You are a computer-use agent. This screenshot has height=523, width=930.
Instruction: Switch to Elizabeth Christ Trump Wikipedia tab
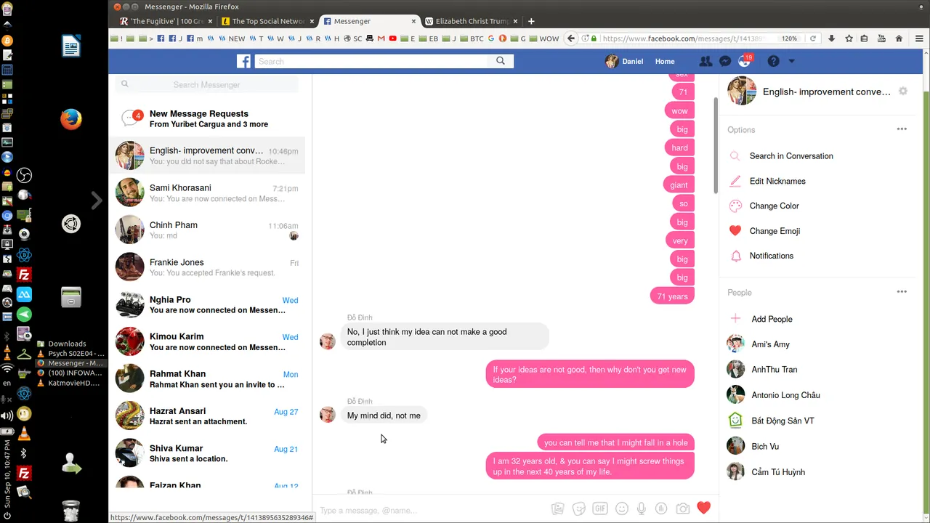coord(471,21)
